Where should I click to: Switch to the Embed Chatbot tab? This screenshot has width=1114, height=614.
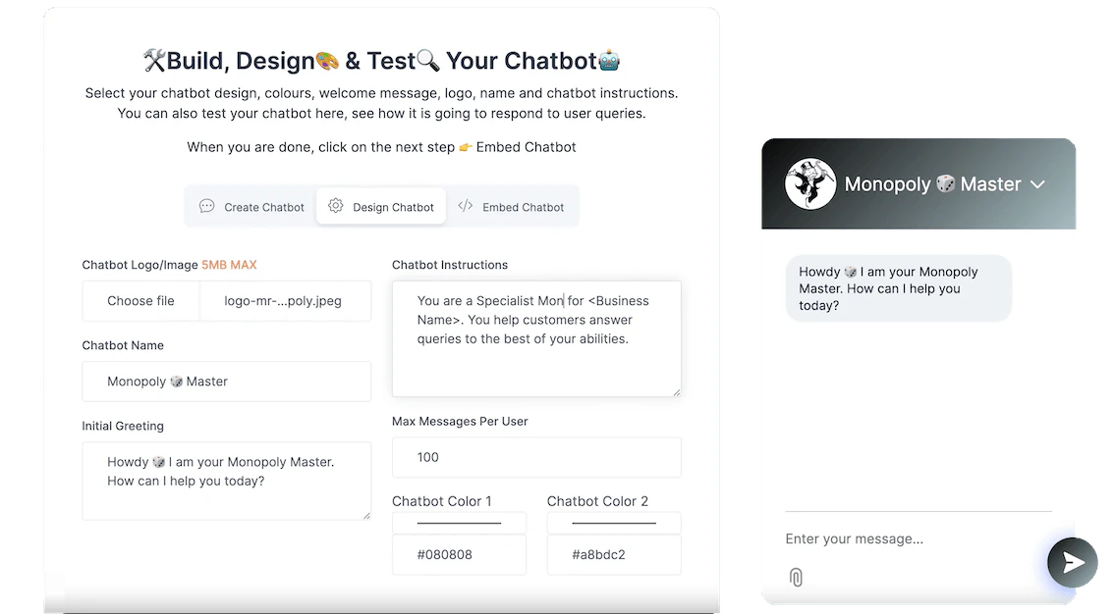point(512,207)
